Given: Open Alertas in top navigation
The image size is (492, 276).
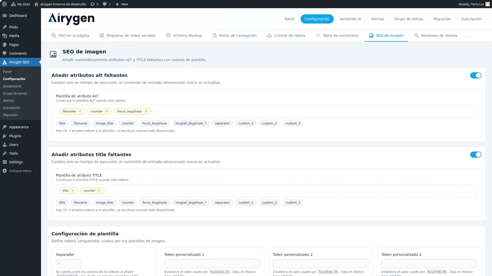Looking at the screenshot, I should click(x=377, y=19).
